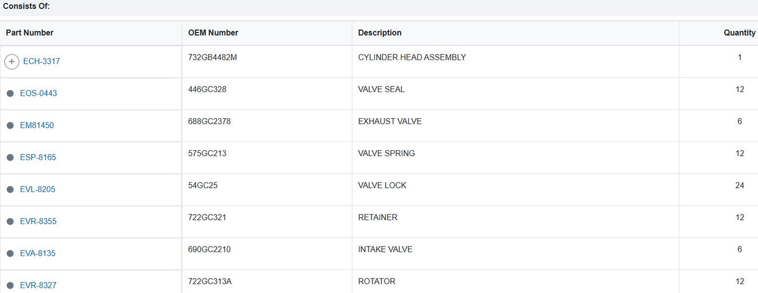Click the bullet icon beside EVL-8205
Viewport: 758px width, 293px height.
click(10, 189)
